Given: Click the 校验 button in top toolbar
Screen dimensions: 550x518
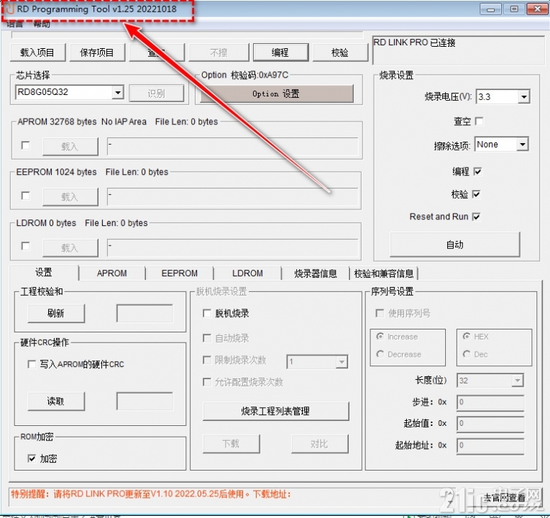Looking at the screenshot, I should click(340, 53).
